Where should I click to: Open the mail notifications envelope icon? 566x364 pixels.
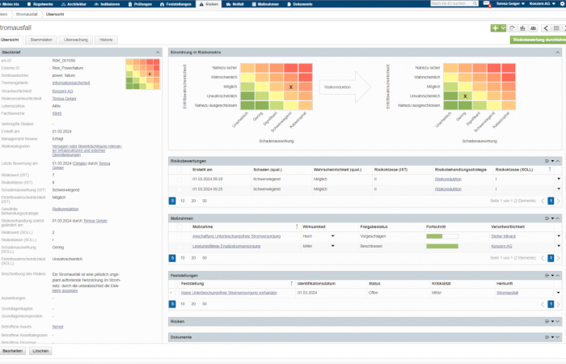pos(485,4)
